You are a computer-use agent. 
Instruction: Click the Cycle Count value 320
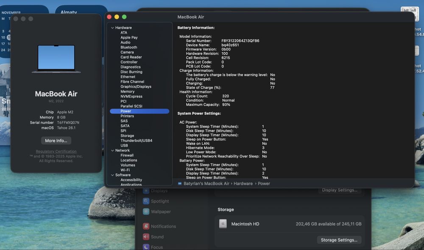[x=226, y=96]
